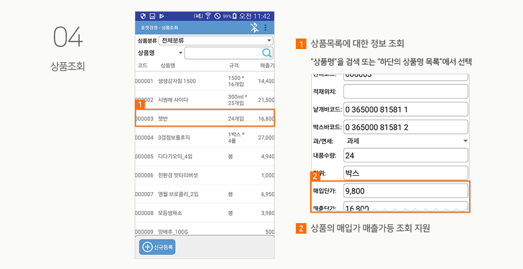Tap the Wi-Fi icon in status bar
The height and width of the screenshot is (269, 523).
[208, 16]
